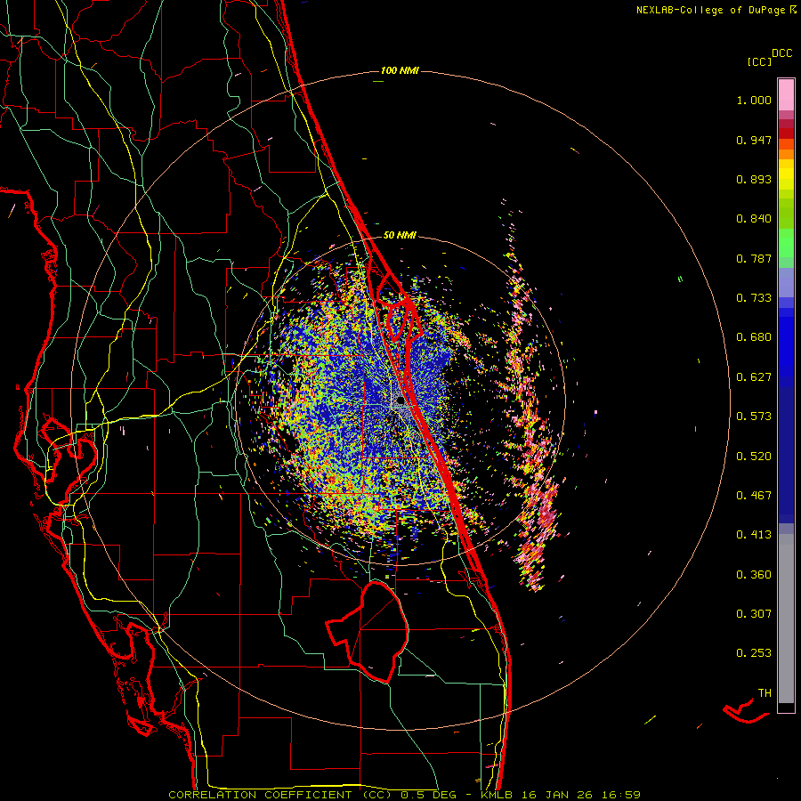
Task: Click the pink segment topping the color bar
Action: click(786, 94)
